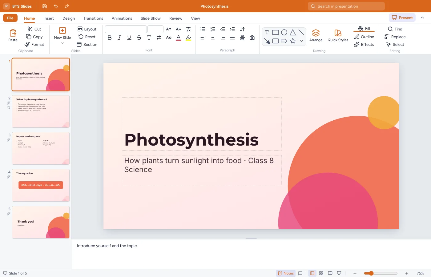The height and width of the screenshot is (277, 431).
Task: Toggle italic formatting
Action: (119, 38)
